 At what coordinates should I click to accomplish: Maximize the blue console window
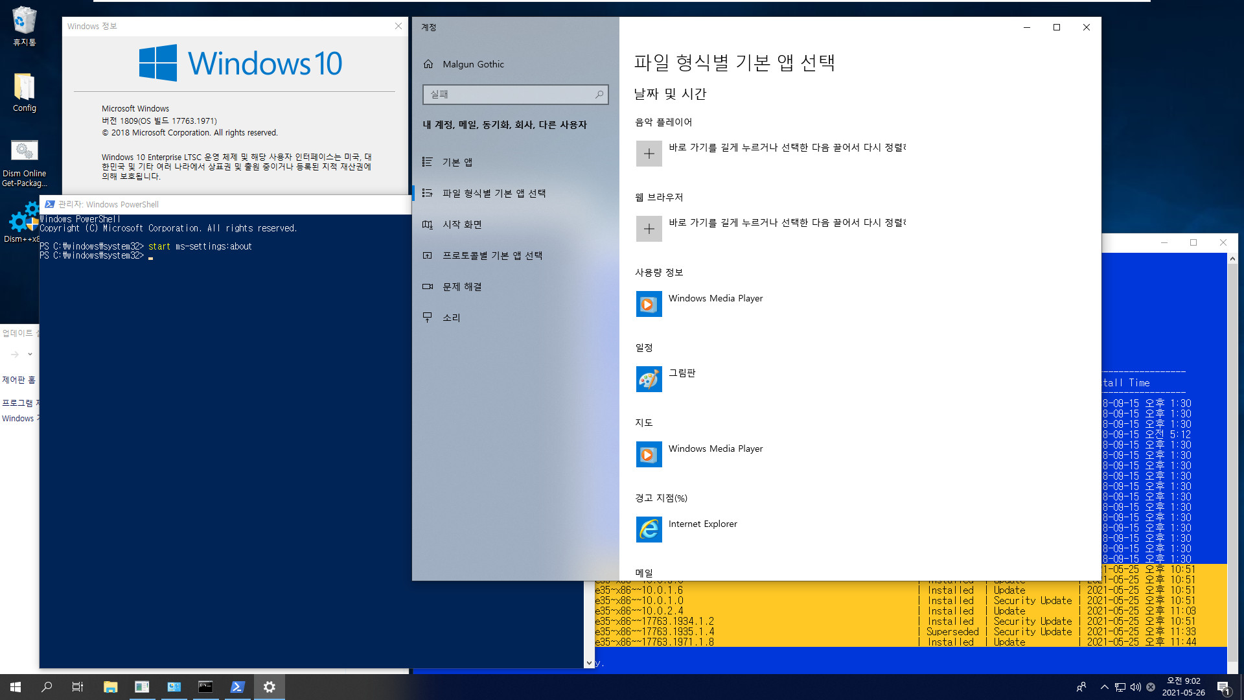[1193, 242]
